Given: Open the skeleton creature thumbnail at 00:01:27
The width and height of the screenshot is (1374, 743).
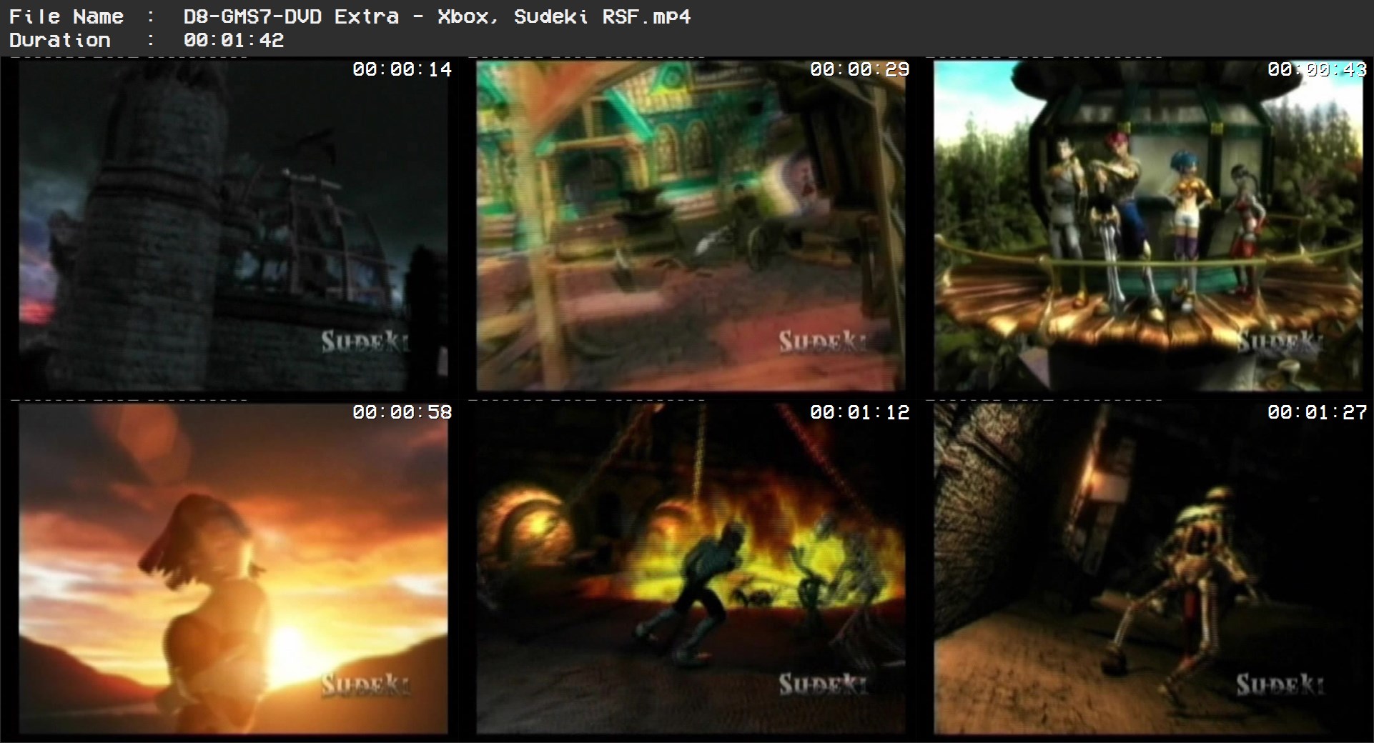Looking at the screenshot, I should [1147, 568].
